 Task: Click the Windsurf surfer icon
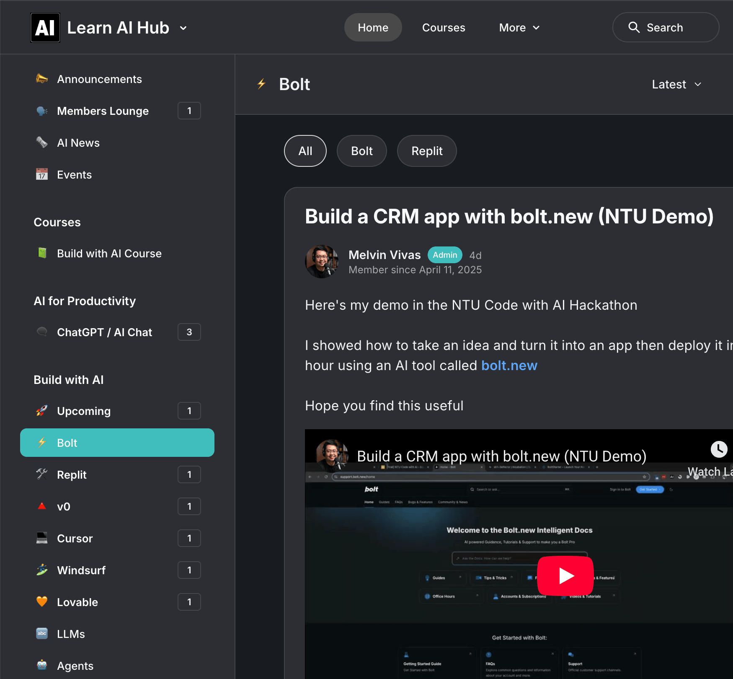[41, 570]
